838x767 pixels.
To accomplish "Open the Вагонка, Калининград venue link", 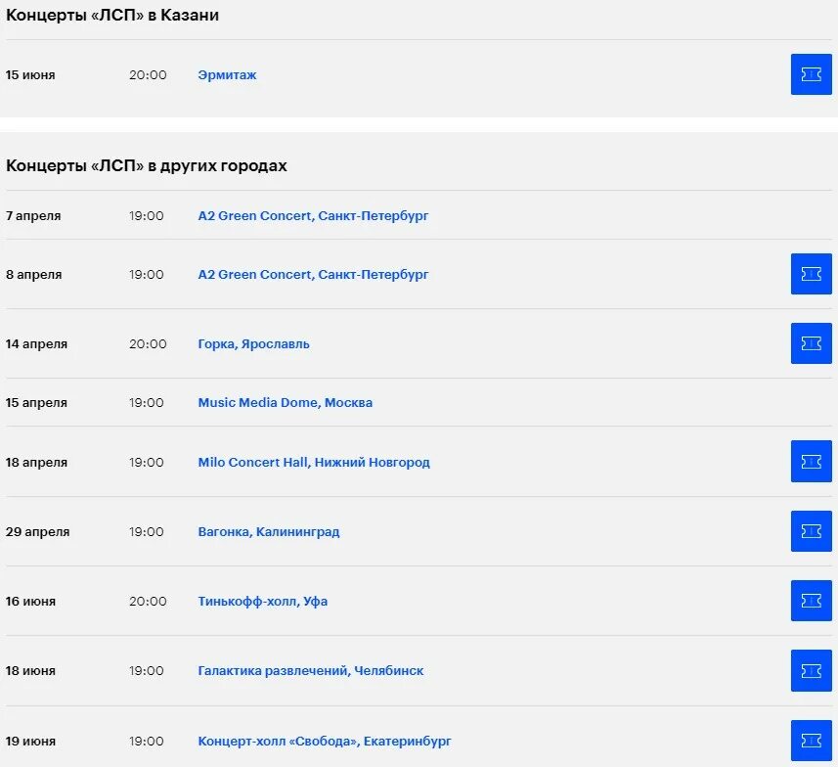I will 268,532.
